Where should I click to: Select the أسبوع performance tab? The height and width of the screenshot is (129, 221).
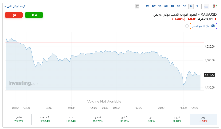177,119
